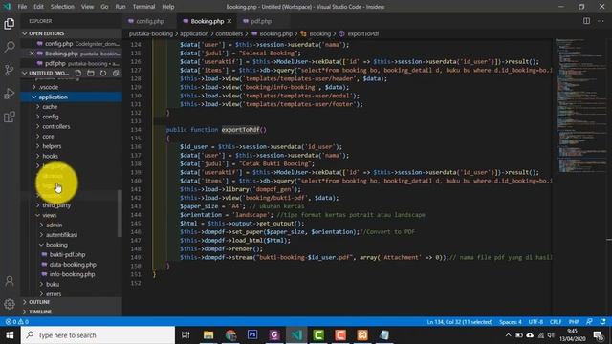The height and width of the screenshot is (344, 612).
Task: Change indentation via Spaces: 4
Action: [511, 322]
